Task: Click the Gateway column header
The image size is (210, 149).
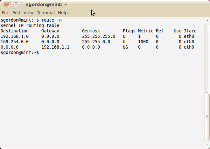Action: tap(50, 31)
